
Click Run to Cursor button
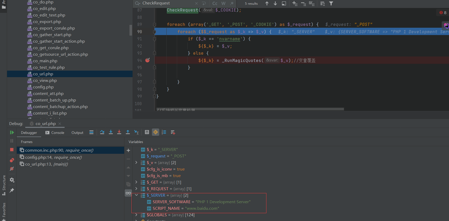(136, 132)
